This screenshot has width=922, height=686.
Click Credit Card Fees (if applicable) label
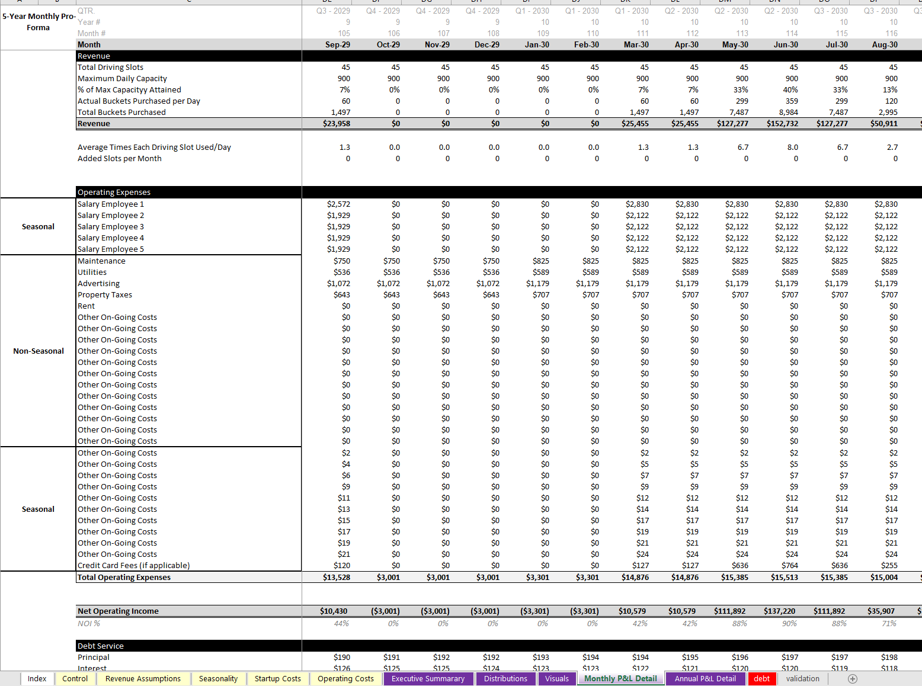(133, 565)
